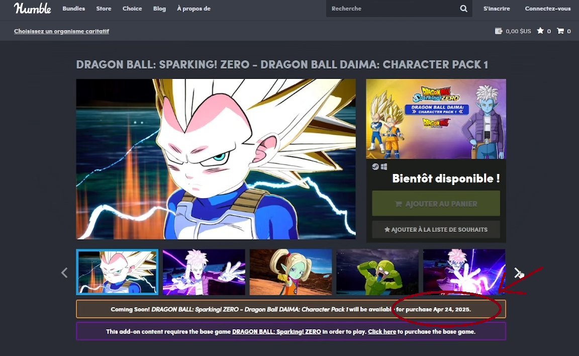Image resolution: width=579 pixels, height=356 pixels.
Task: Open the DRAGON BALL: Sparking! ZERO base game link
Action: tap(276, 332)
